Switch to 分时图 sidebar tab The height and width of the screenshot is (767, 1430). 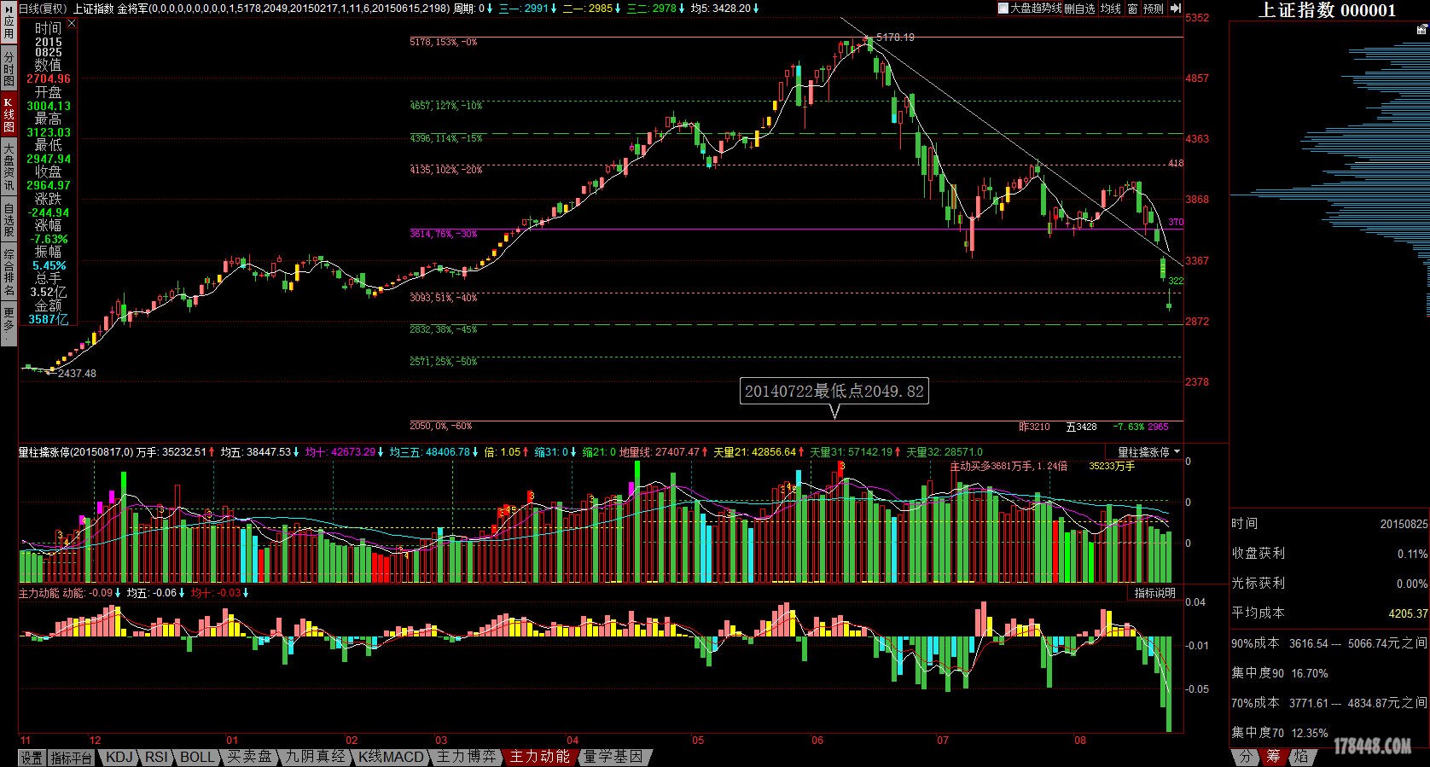[x=9, y=67]
